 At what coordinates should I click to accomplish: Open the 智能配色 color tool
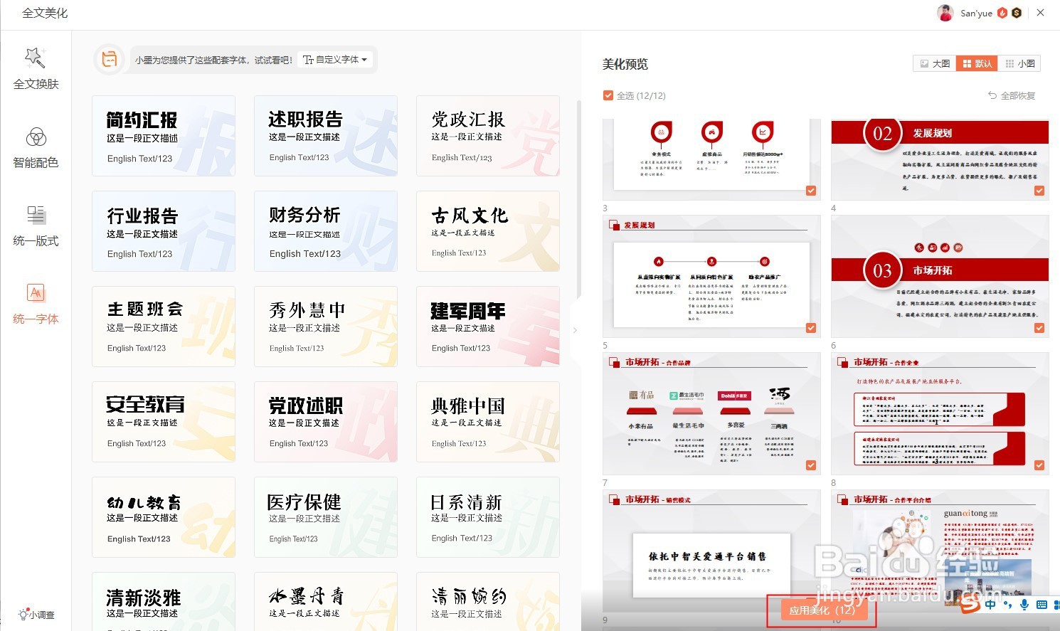pyautogui.click(x=36, y=148)
